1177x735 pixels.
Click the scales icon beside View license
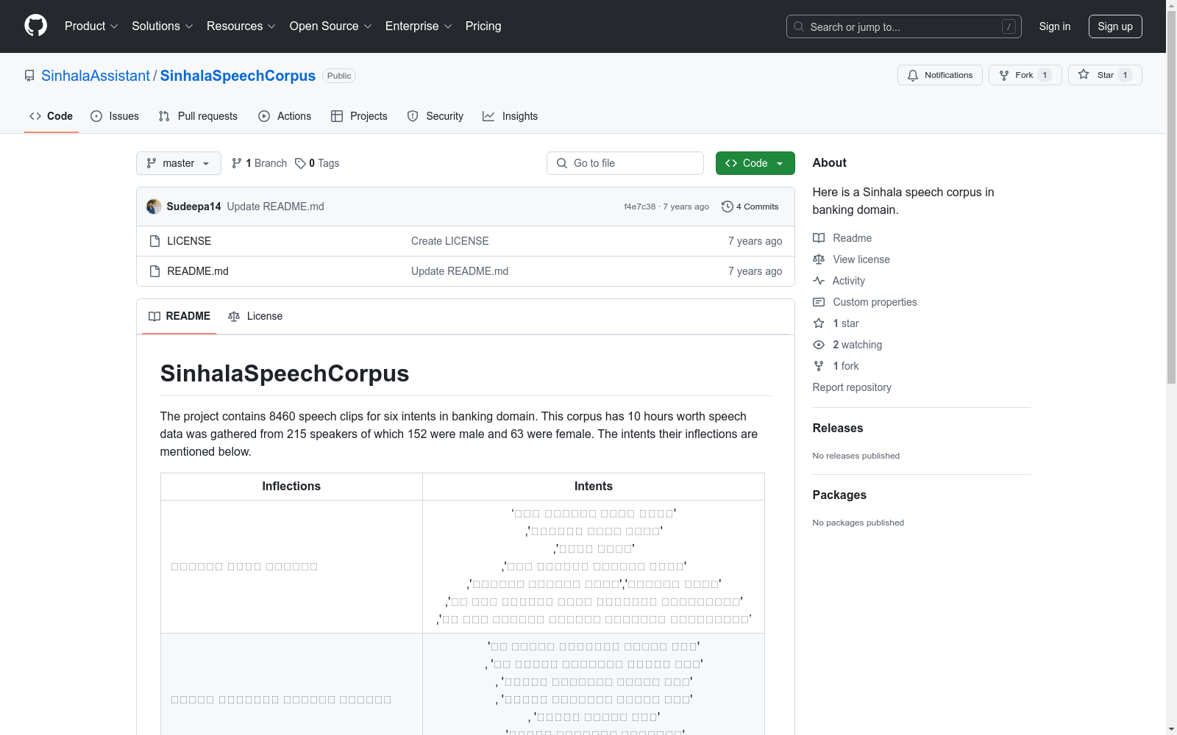819,259
